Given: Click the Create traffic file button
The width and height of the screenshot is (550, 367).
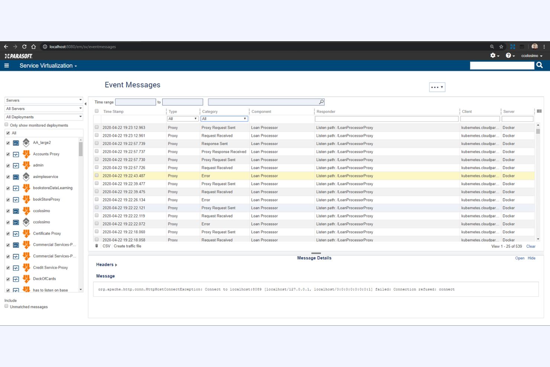Looking at the screenshot, I should [127, 246].
